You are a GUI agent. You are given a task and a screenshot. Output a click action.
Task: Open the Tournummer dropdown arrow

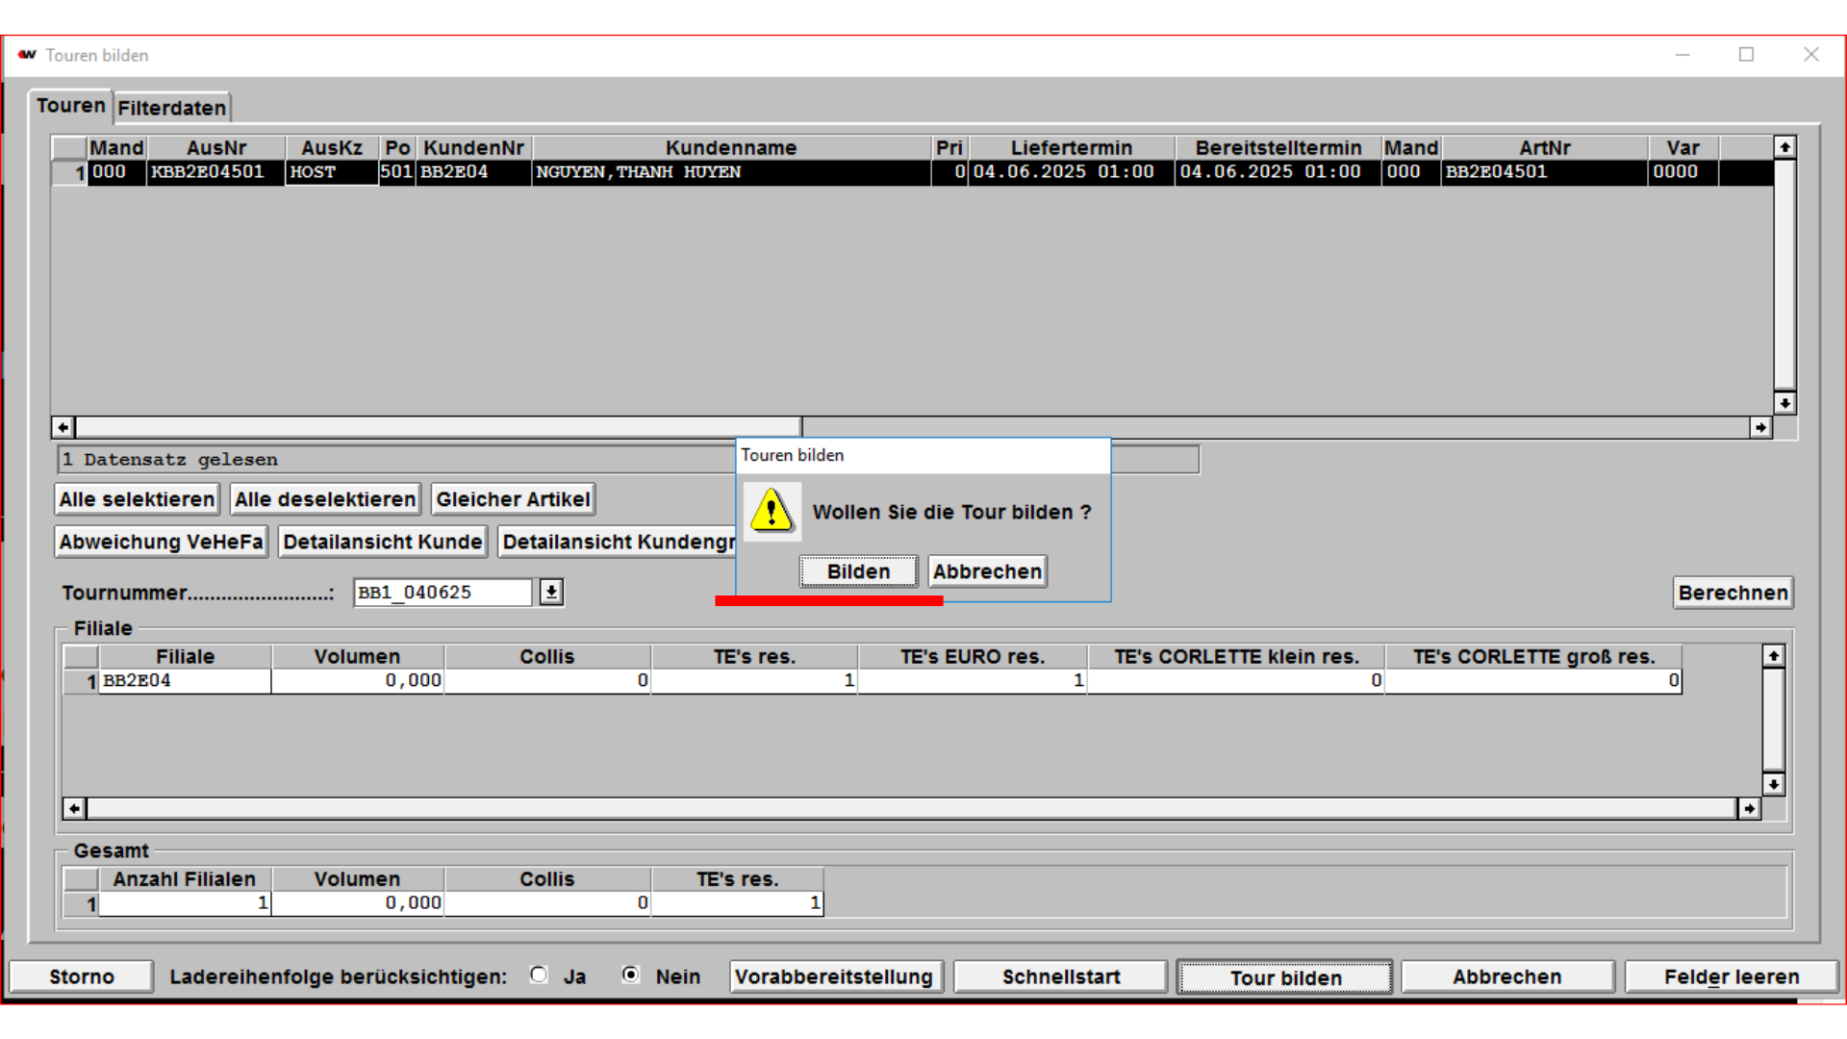point(551,592)
